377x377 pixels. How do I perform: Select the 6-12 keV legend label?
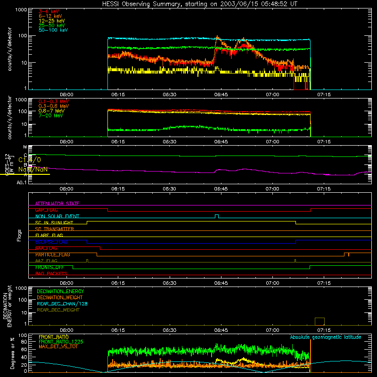coord(50,16)
